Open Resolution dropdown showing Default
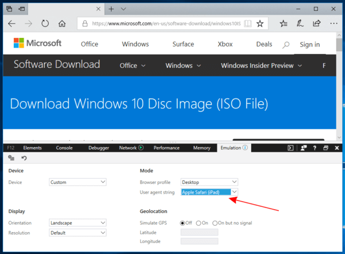The image size is (345, 254). 78,233
